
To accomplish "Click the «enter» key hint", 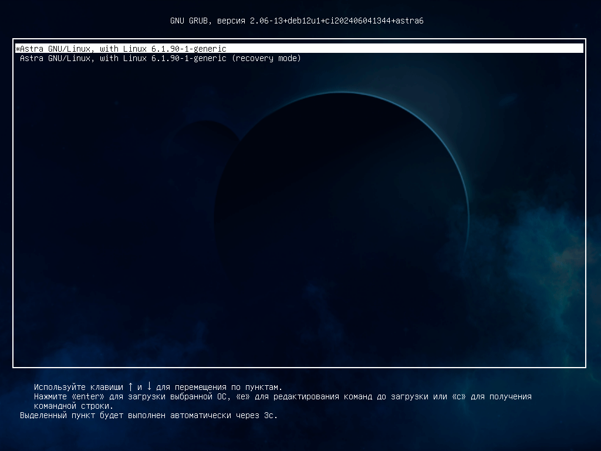I will coord(89,396).
